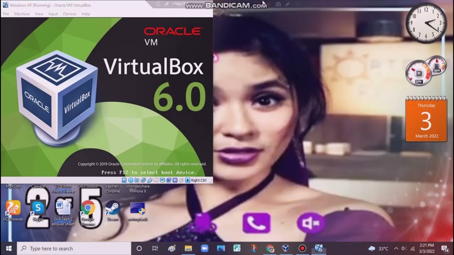Click the shared folders status icon
Screen dimensions: 454x255
[156, 180]
